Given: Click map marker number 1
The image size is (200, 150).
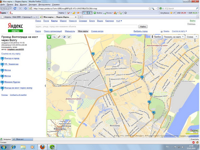Looking at the screenshot, I should (93, 54).
